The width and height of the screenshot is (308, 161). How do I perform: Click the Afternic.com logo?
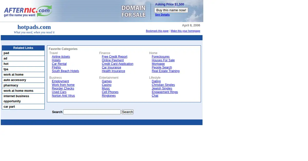[x=28, y=11]
